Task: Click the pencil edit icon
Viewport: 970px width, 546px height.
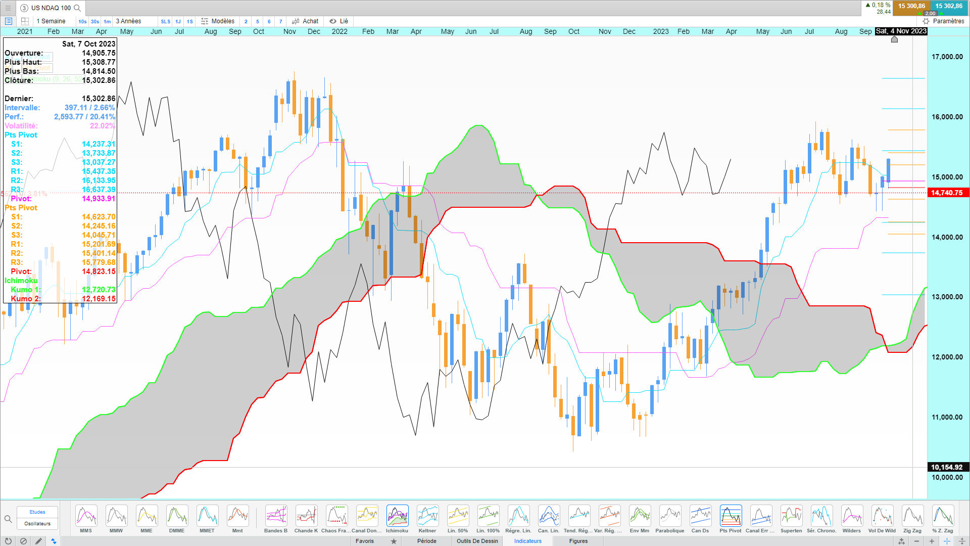Action: [x=38, y=541]
